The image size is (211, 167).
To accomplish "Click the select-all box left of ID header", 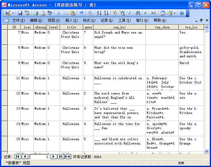I will [x=5, y=27].
